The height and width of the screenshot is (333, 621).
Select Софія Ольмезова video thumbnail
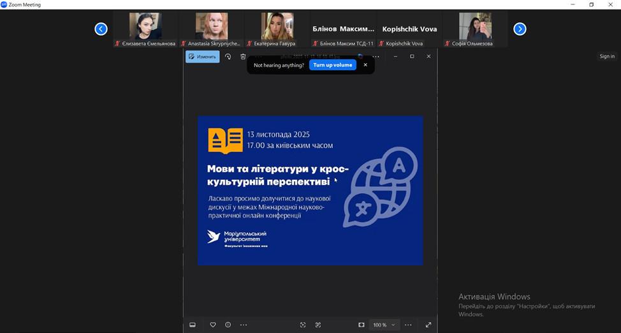coord(475,29)
